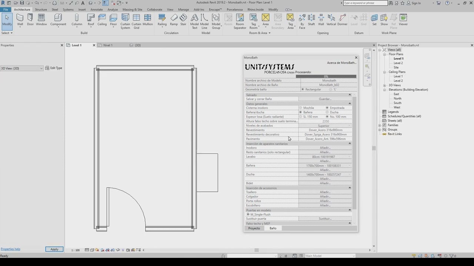Image resolution: width=474 pixels, height=266 pixels.
Task: Expand the M_Single-Flush door node
Action: click(x=248, y=214)
